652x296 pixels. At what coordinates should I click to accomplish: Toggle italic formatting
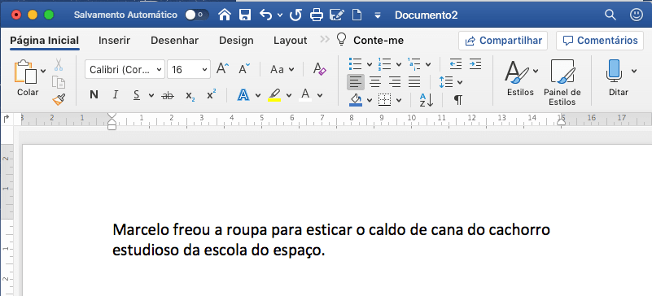click(116, 95)
